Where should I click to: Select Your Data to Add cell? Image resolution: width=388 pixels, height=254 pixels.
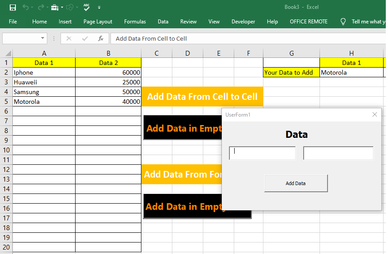(x=292, y=72)
